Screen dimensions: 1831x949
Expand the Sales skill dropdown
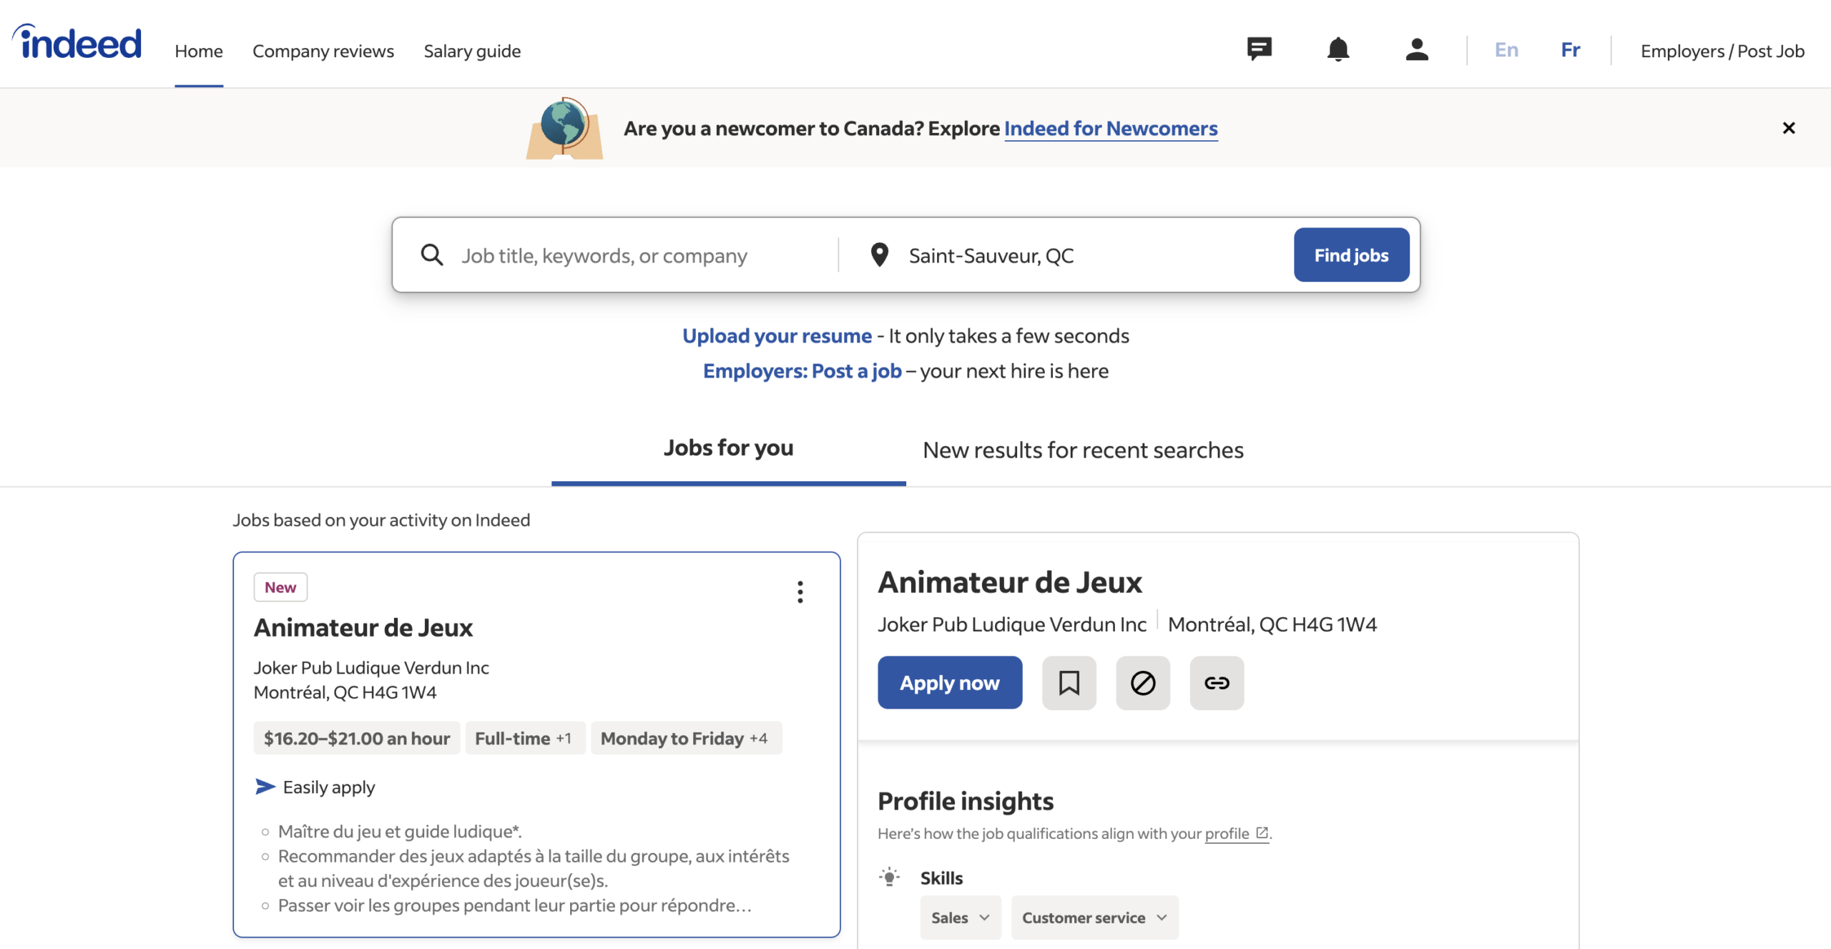point(960,918)
